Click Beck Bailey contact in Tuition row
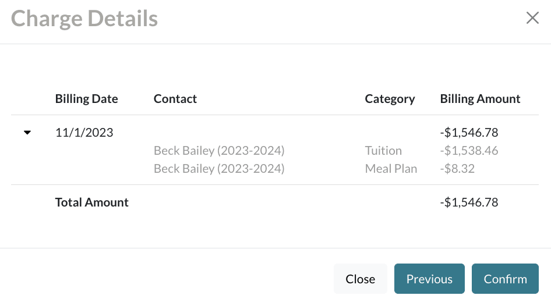The width and height of the screenshot is (551, 306). click(x=219, y=151)
